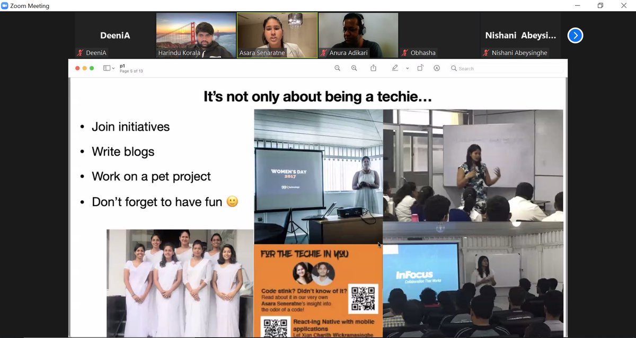The width and height of the screenshot is (636, 338).
Task: Click the 'Write blogs' bullet
Action: [x=123, y=152]
